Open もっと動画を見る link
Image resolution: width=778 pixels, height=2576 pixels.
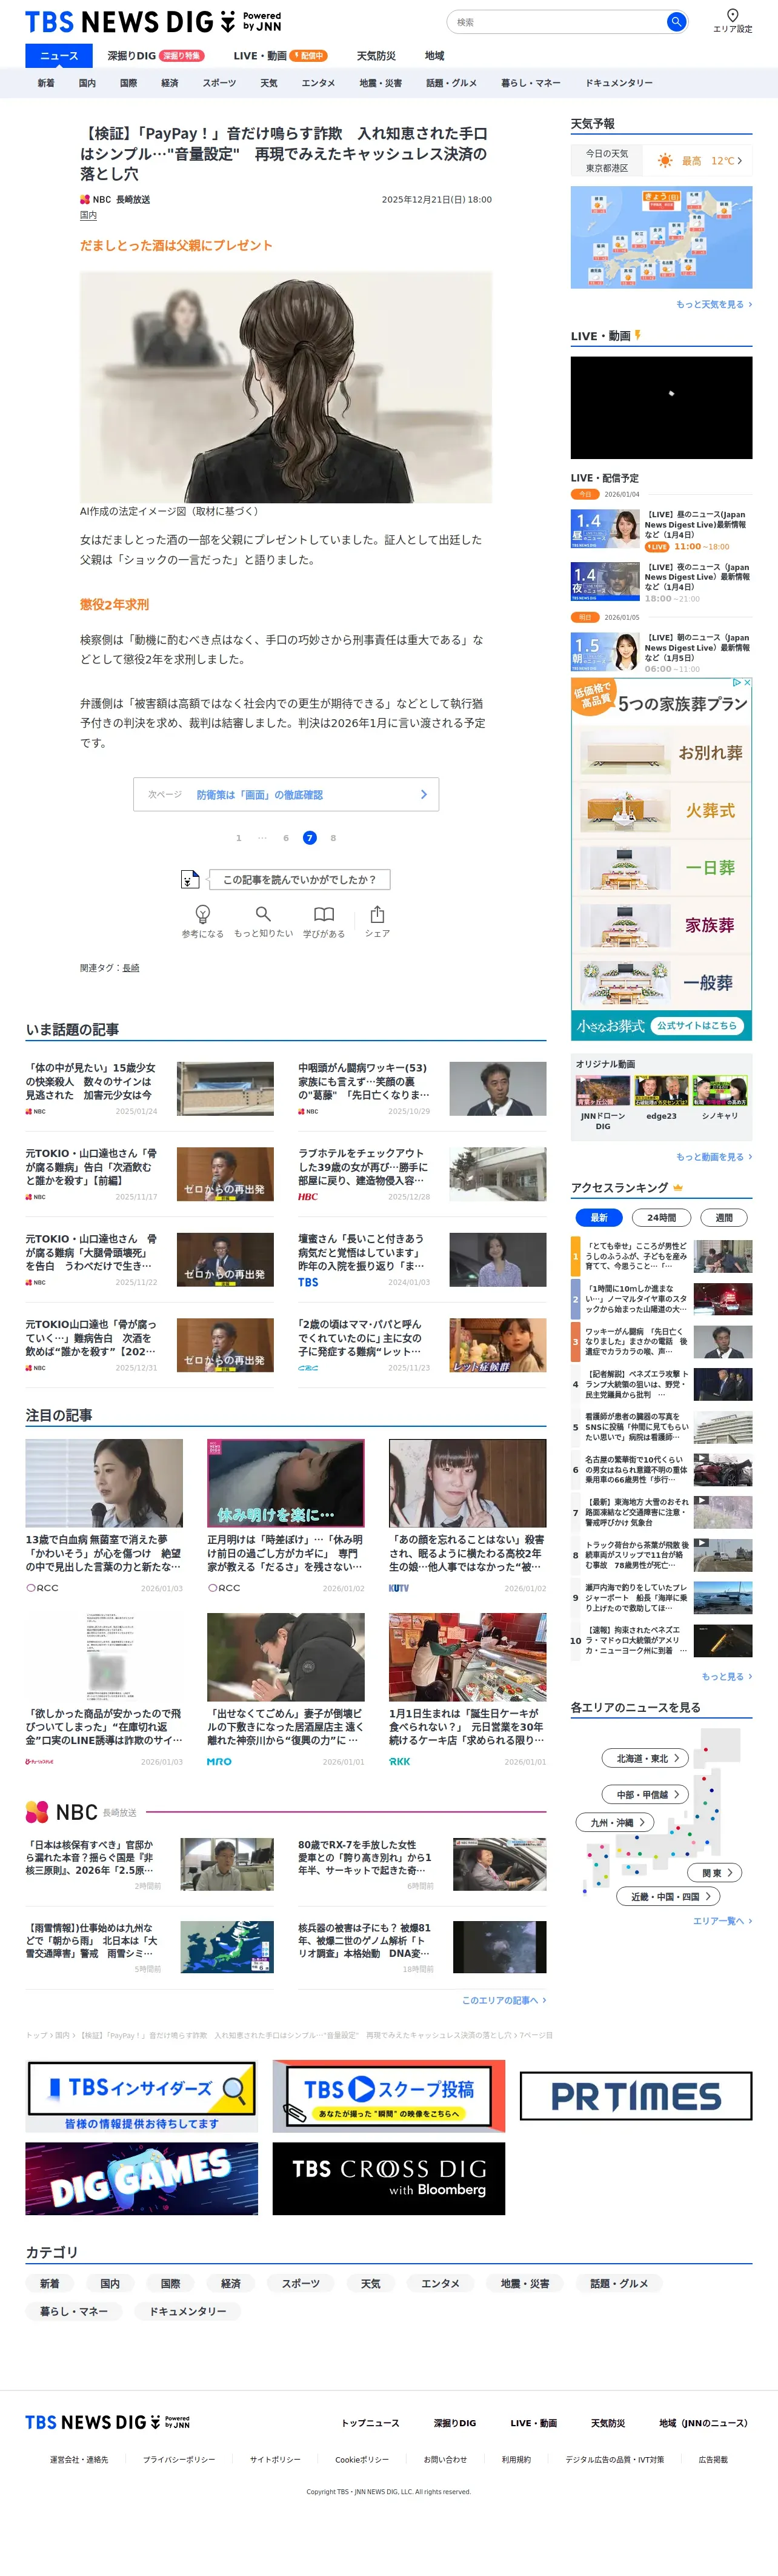click(714, 1156)
